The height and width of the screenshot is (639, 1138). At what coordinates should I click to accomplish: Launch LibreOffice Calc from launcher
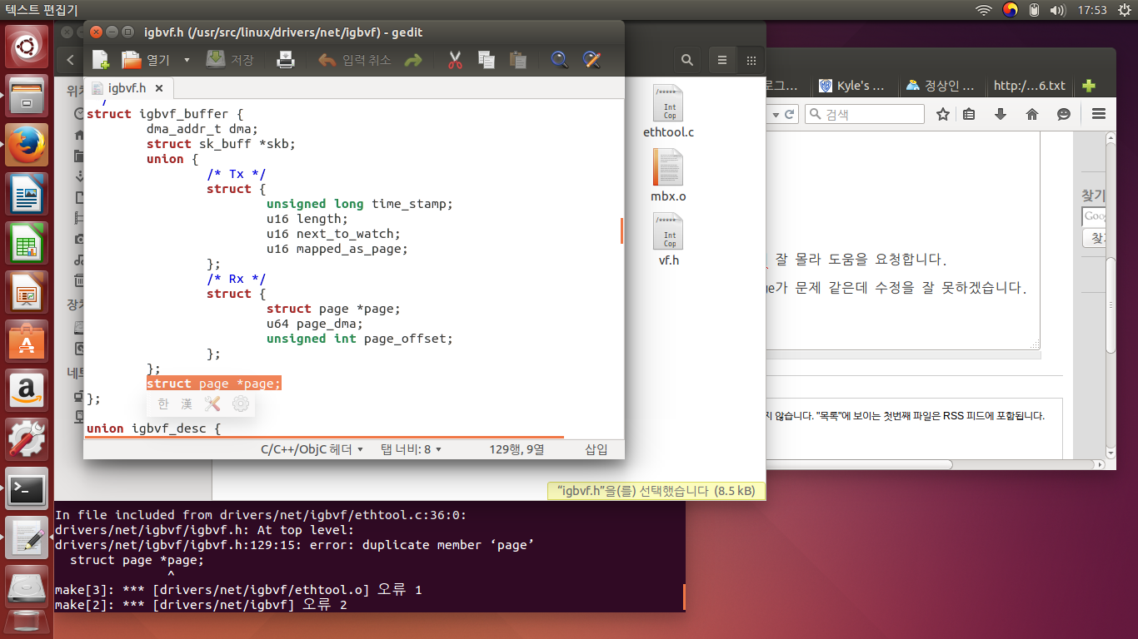click(x=27, y=243)
